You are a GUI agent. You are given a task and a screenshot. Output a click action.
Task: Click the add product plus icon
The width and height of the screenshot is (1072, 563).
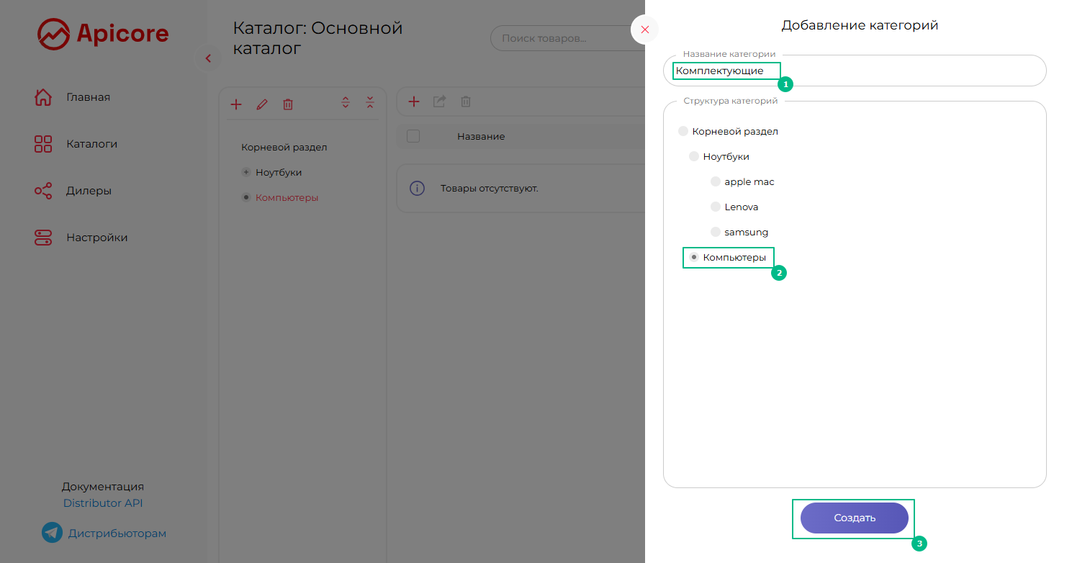(414, 102)
